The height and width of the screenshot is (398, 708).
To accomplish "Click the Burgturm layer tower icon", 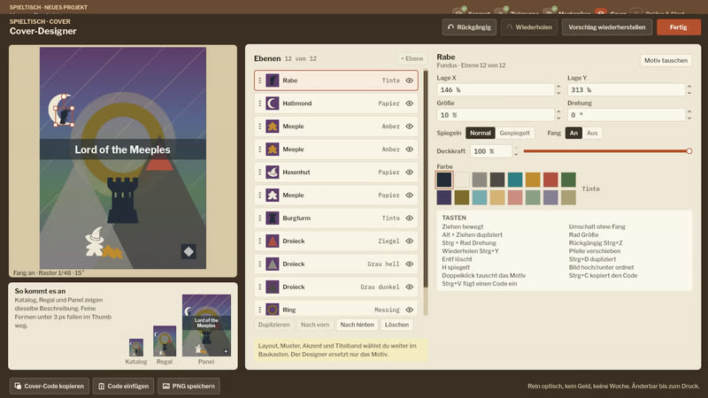I will [272, 218].
